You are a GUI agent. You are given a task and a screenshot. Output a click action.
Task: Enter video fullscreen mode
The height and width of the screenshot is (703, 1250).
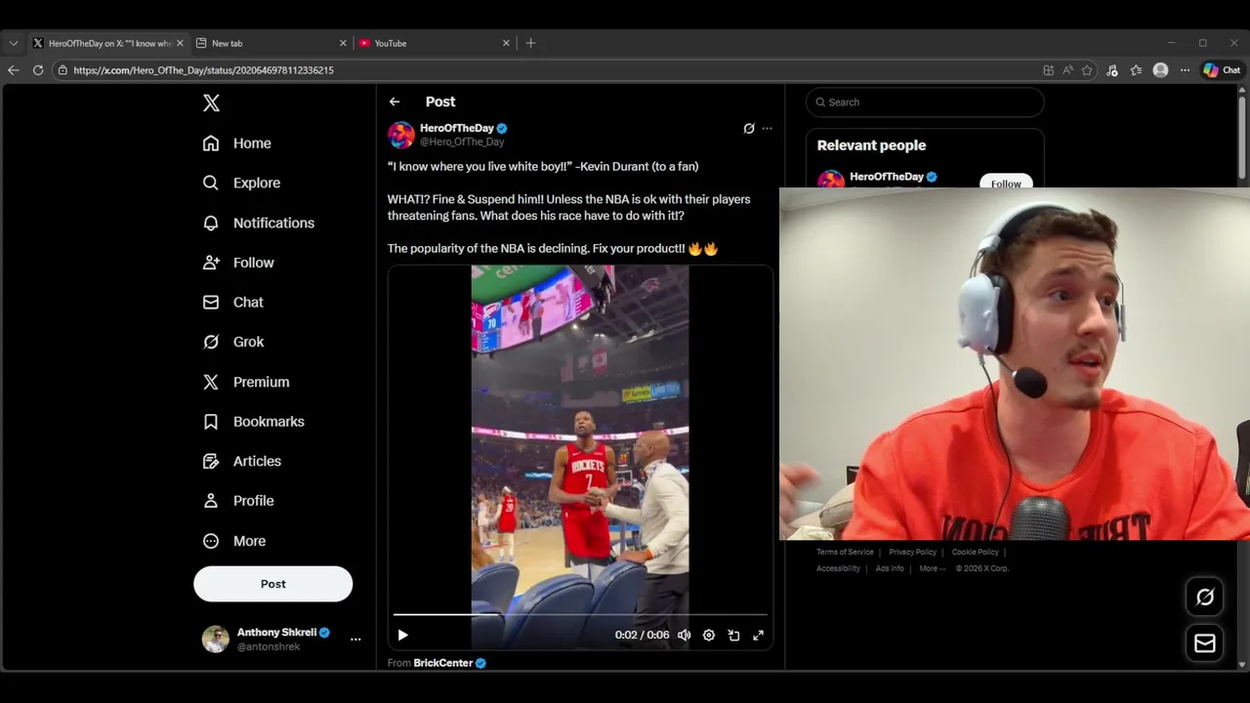tap(758, 635)
